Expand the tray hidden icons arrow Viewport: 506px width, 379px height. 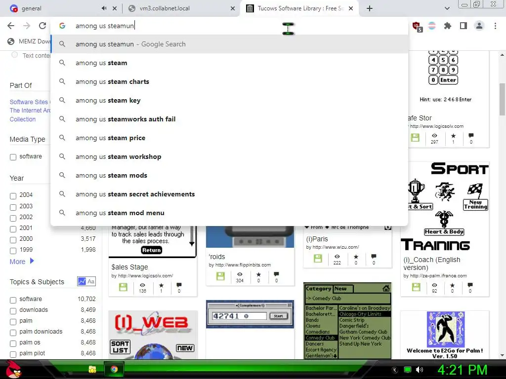394,370
